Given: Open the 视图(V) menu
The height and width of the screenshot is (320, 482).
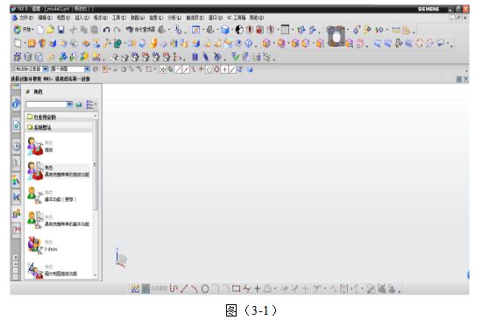Looking at the screenshot, I should (63, 18).
